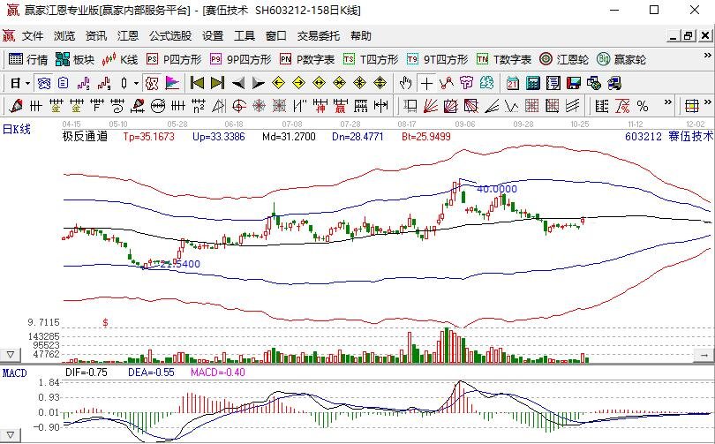Click the calendar 21 icon
This screenshot has height=444, width=715.
click(513, 84)
